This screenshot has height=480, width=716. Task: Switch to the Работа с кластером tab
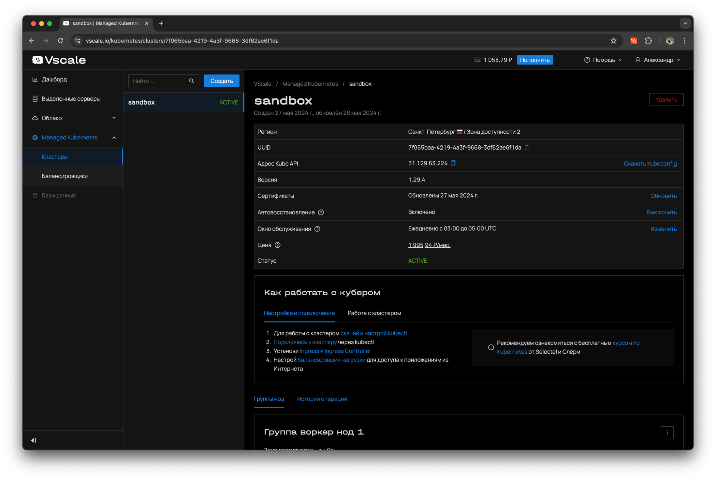(374, 313)
